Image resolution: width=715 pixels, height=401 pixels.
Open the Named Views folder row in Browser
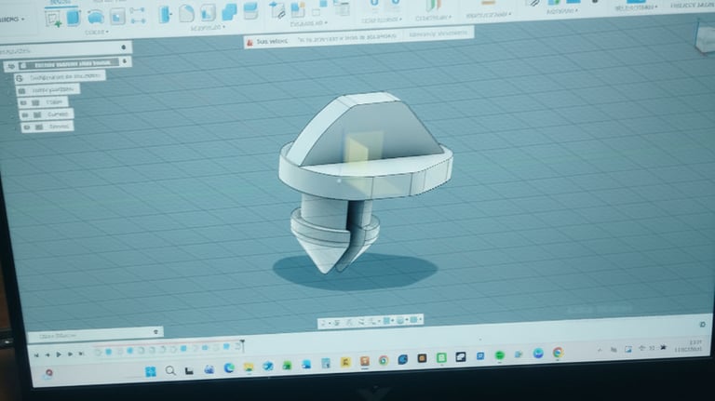47,89
